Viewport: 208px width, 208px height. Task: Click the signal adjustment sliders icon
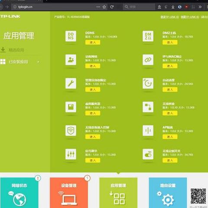click(x=71, y=154)
